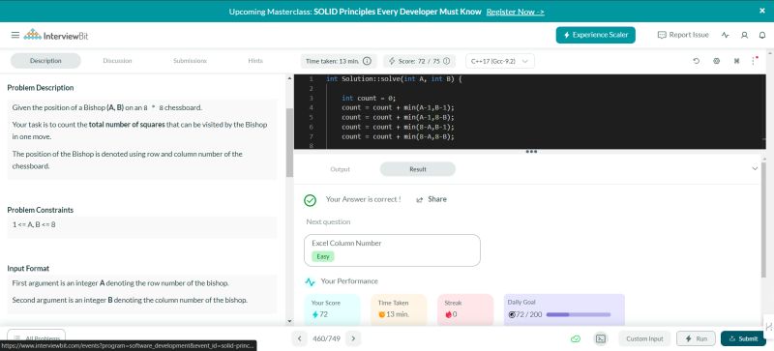The image size is (774, 351).
Task: Submit the solution
Action: coord(743,338)
